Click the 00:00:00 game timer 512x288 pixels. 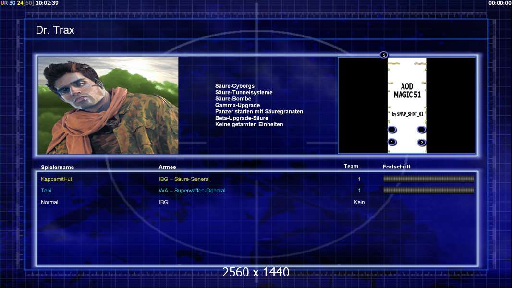coord(500,3)
